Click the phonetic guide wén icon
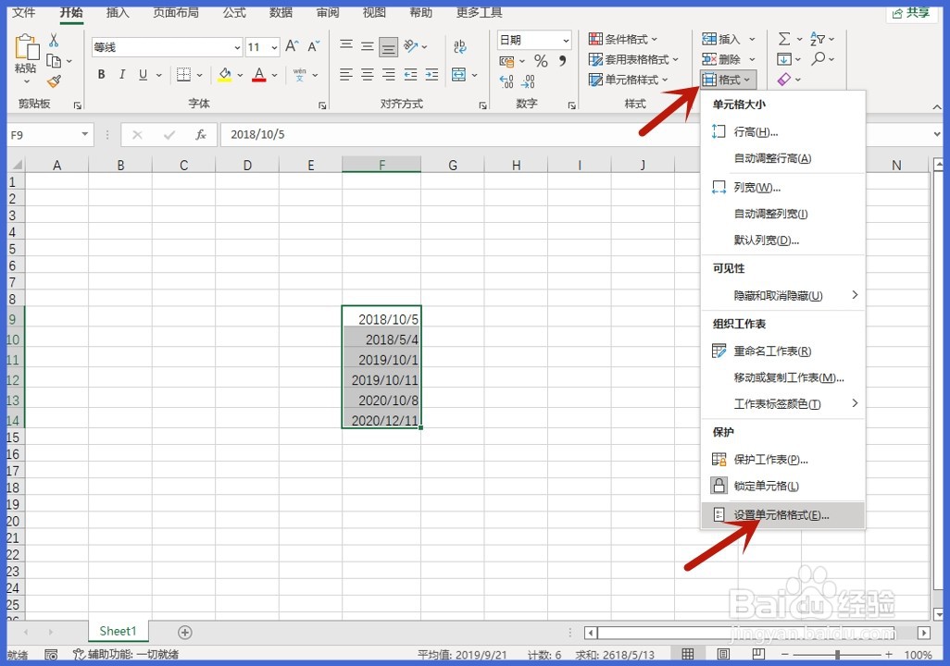The image size is (950, 666). pyautogui.click(x=299, y=75)
